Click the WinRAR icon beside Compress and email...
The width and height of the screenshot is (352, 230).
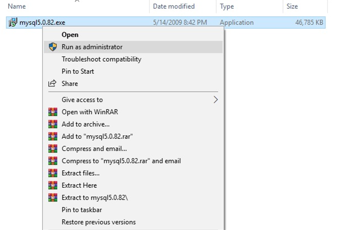point(53,149)
